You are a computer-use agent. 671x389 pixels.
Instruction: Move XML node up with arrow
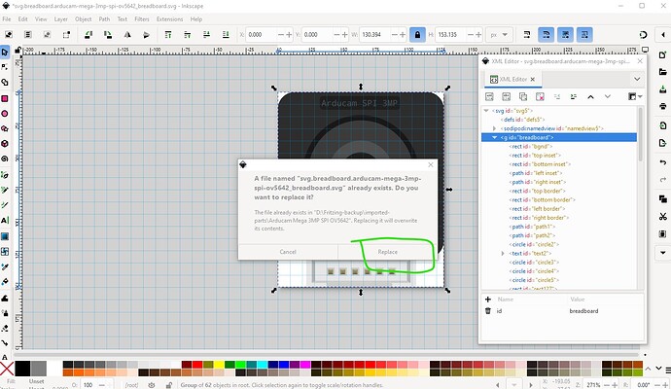[590, 96]
